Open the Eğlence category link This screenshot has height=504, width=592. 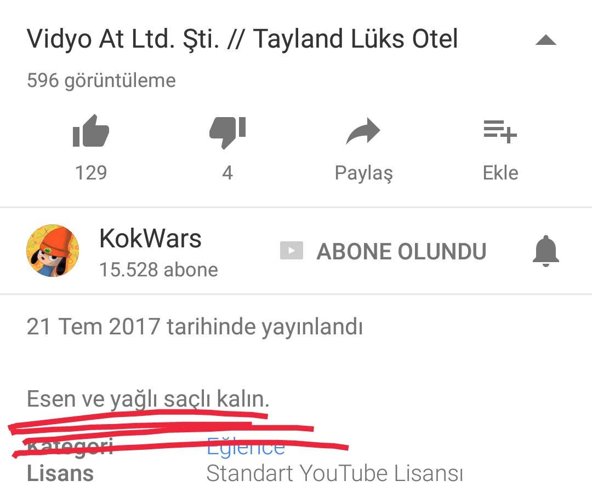pos(246,447)
